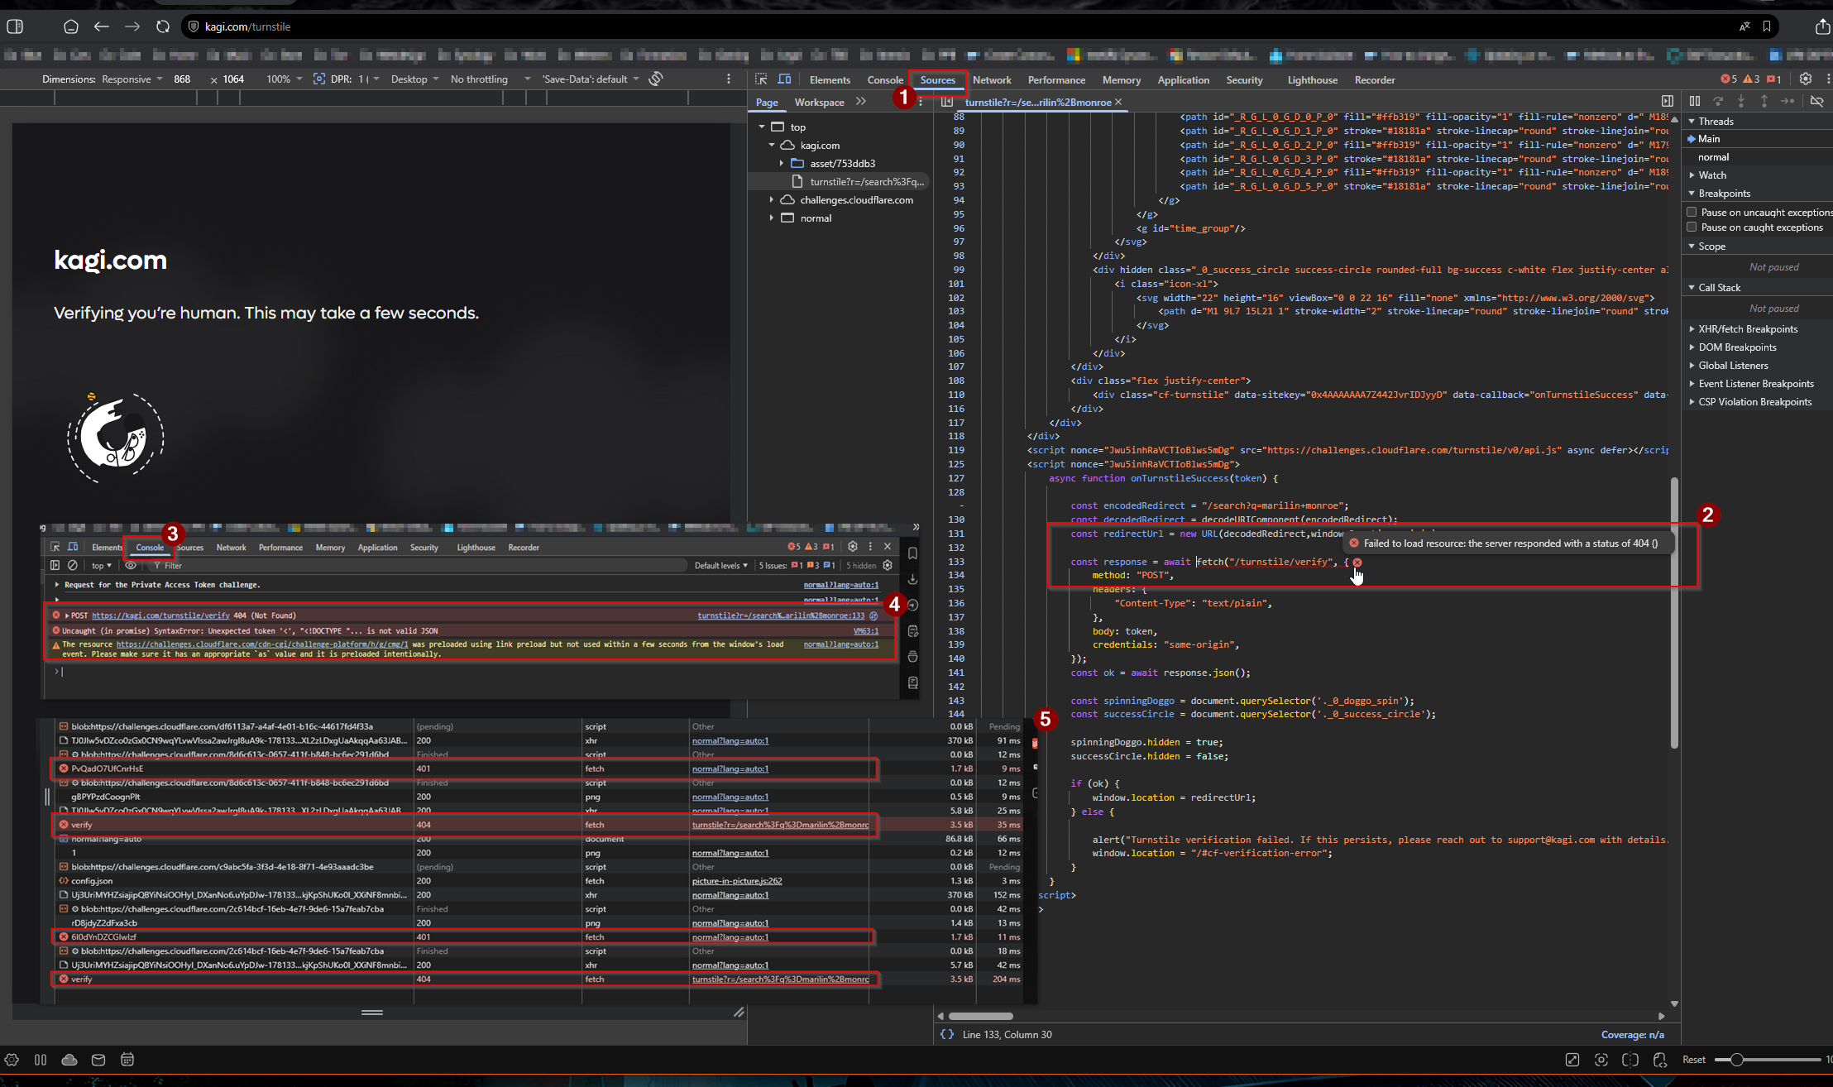1833x1087 pixels.
Task: Toggle the Sources navigator sidebar
Action: 947,102
